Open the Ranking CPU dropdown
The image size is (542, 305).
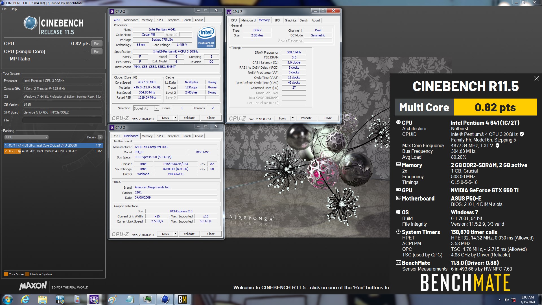(26, 137)
